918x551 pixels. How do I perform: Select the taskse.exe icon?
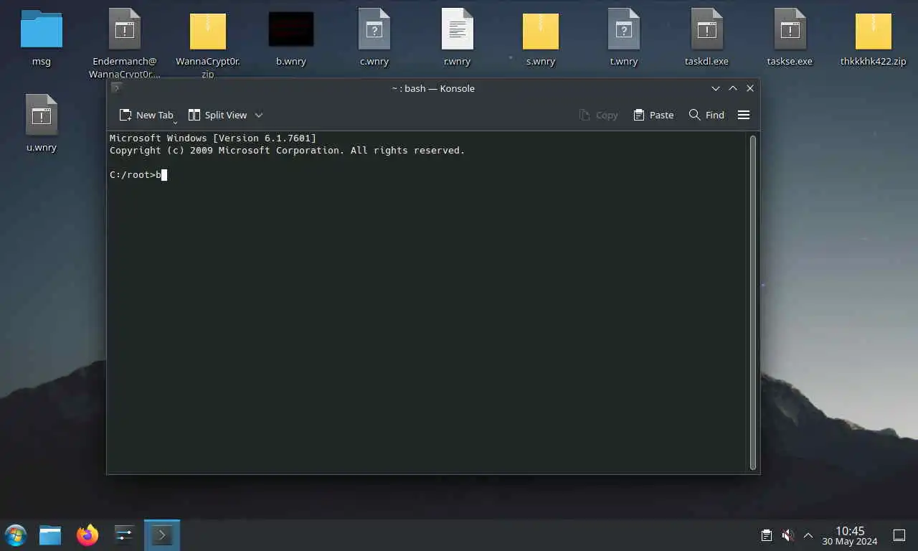click(x=790, y=29)
